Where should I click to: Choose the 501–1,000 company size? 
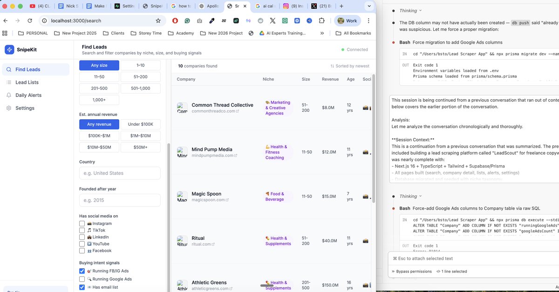pos(140,88)
